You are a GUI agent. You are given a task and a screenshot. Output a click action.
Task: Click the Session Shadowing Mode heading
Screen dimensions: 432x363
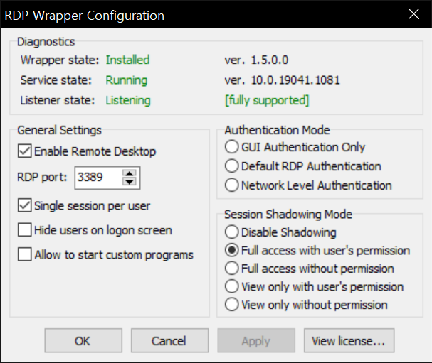[288, 215]
